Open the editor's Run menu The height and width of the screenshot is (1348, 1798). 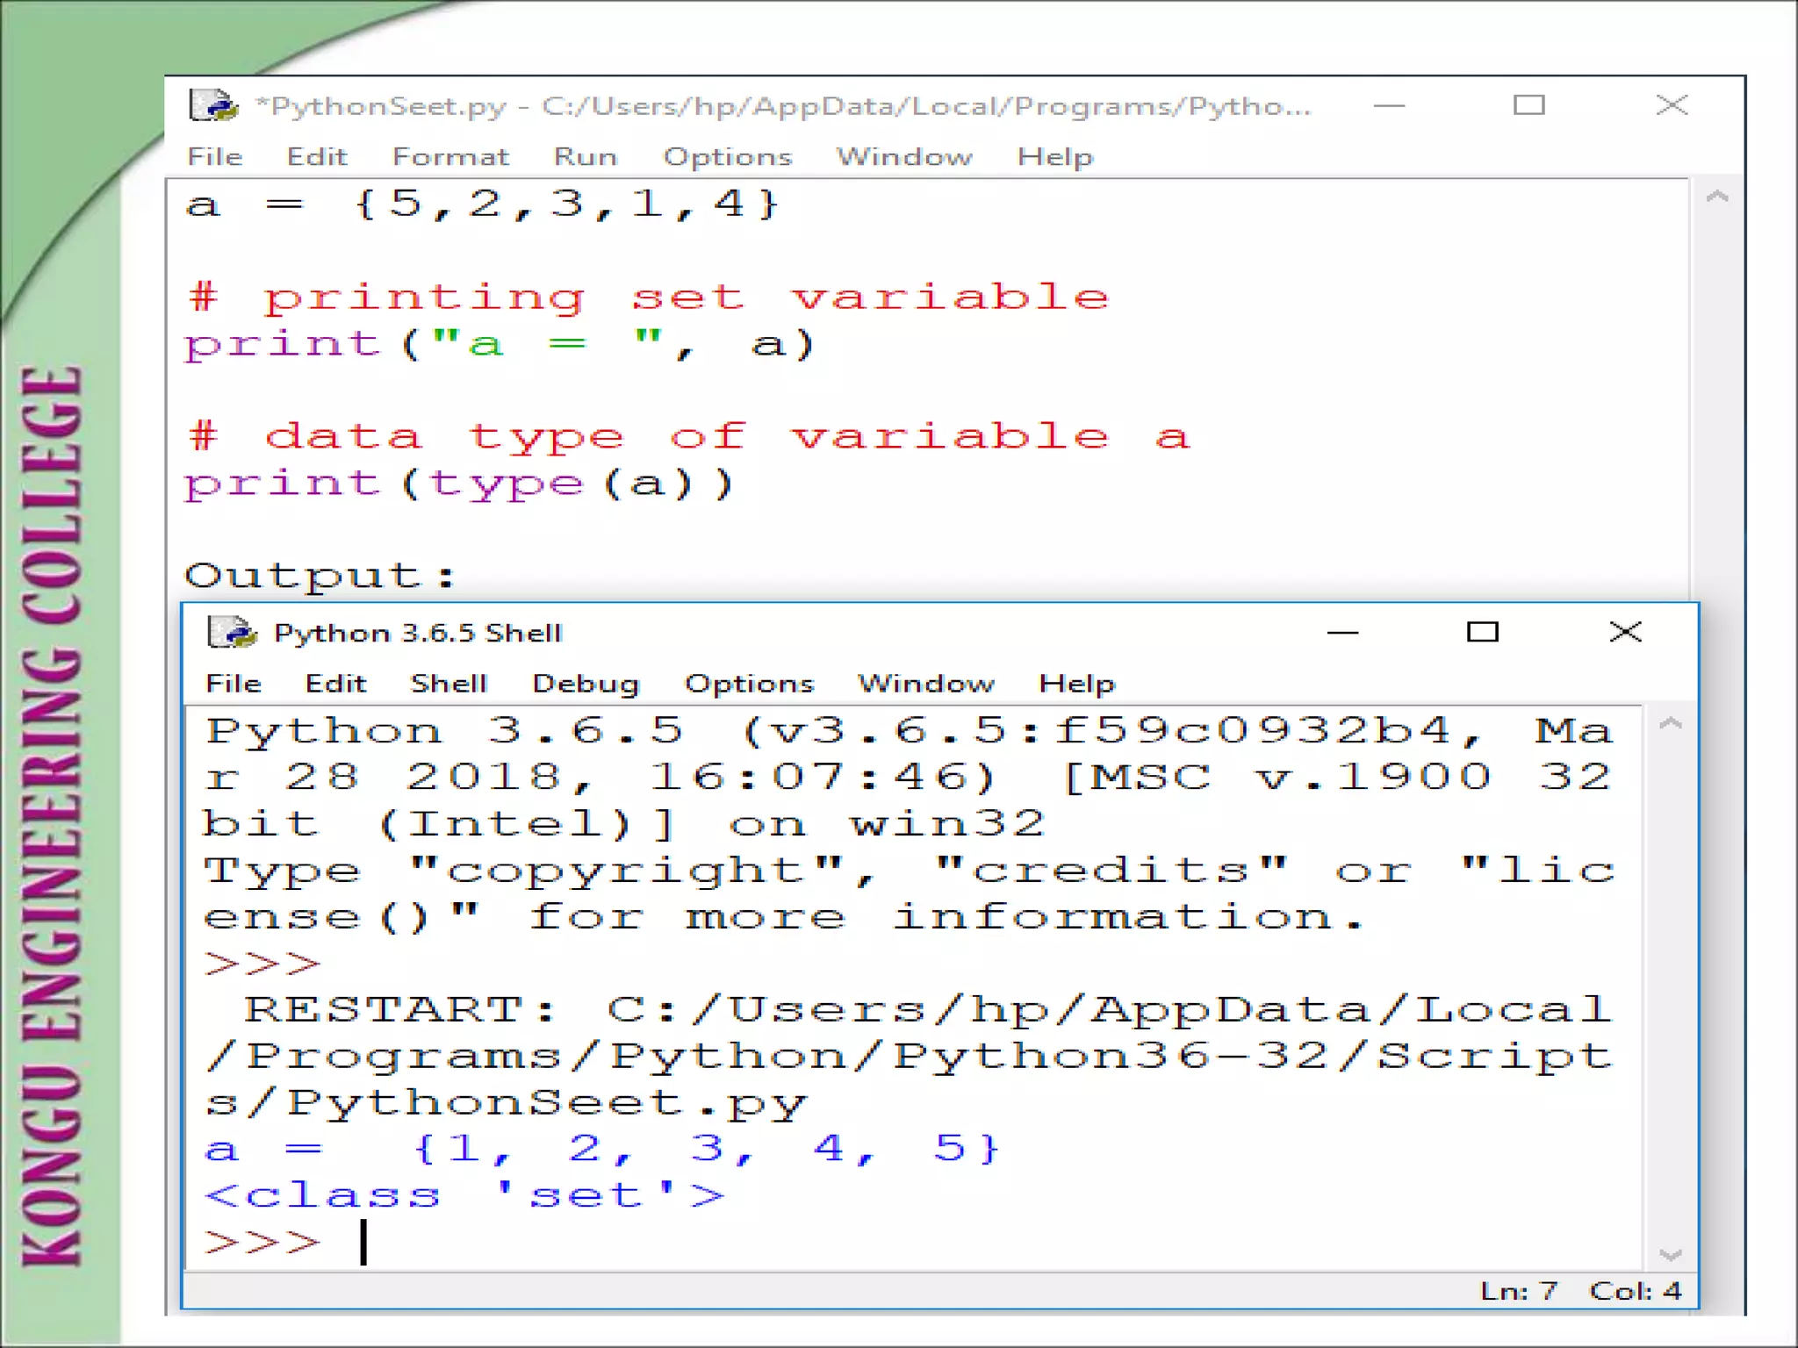click(585, 157)
